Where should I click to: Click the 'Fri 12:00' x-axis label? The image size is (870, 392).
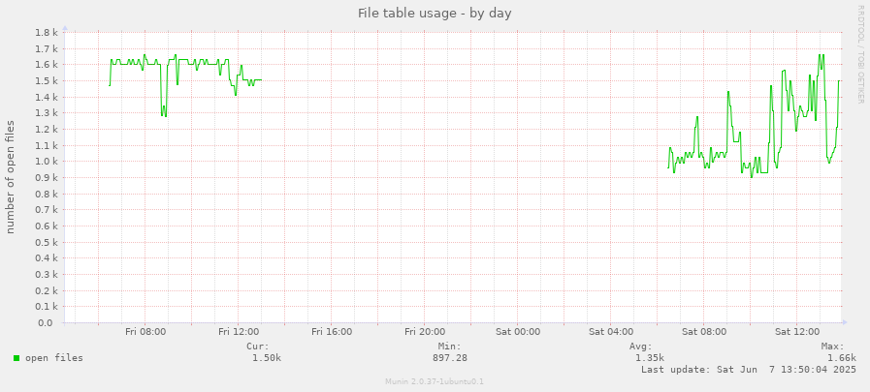[x=239, y=332]
